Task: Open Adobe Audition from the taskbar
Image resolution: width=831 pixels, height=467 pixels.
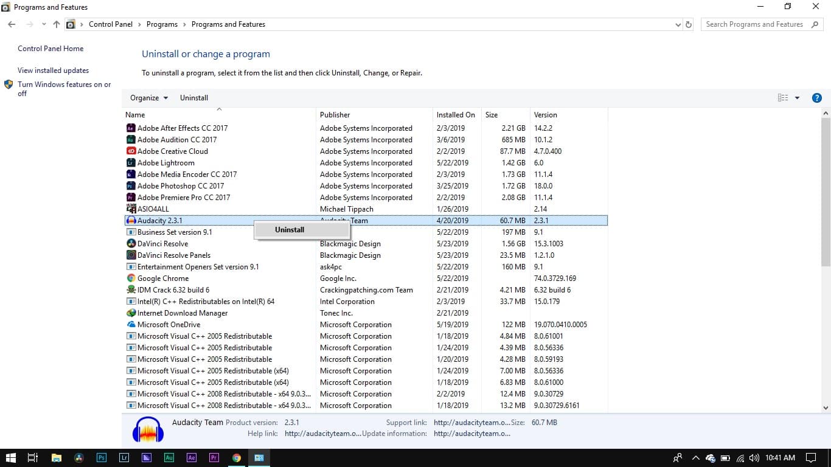Action: tap(169, 458)
